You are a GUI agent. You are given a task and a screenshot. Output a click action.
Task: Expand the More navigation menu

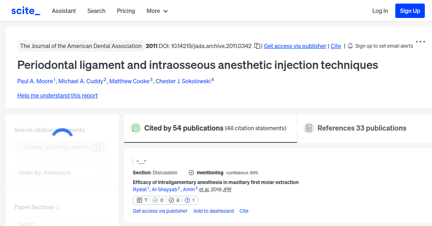[157, 11]
